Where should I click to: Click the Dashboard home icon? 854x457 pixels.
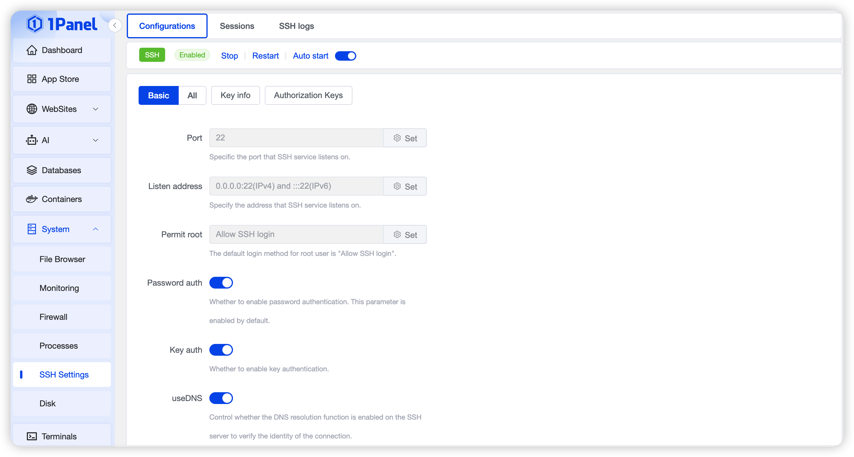click(x=32, y=50)
